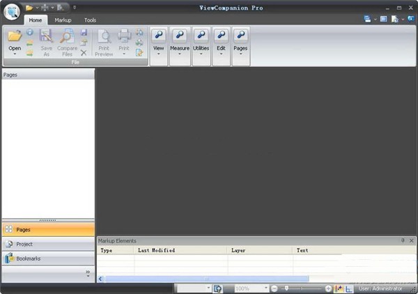Expand the Open dropdown arrow
Image resolution: width=418 pixels, height=294 pixels.
(15, 54)
